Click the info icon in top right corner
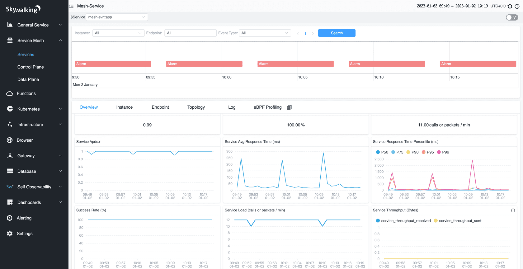Viewport: 523px width, 269px height. click(517, 6)
